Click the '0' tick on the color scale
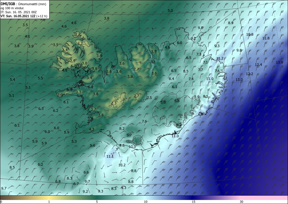Viewport: 288px width, 204px height. pos(1,202)
